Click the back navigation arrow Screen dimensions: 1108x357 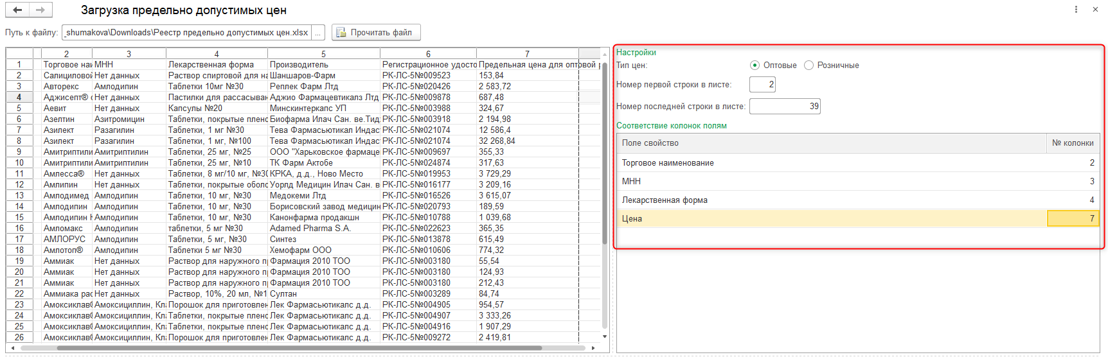[x=17, y=10]
